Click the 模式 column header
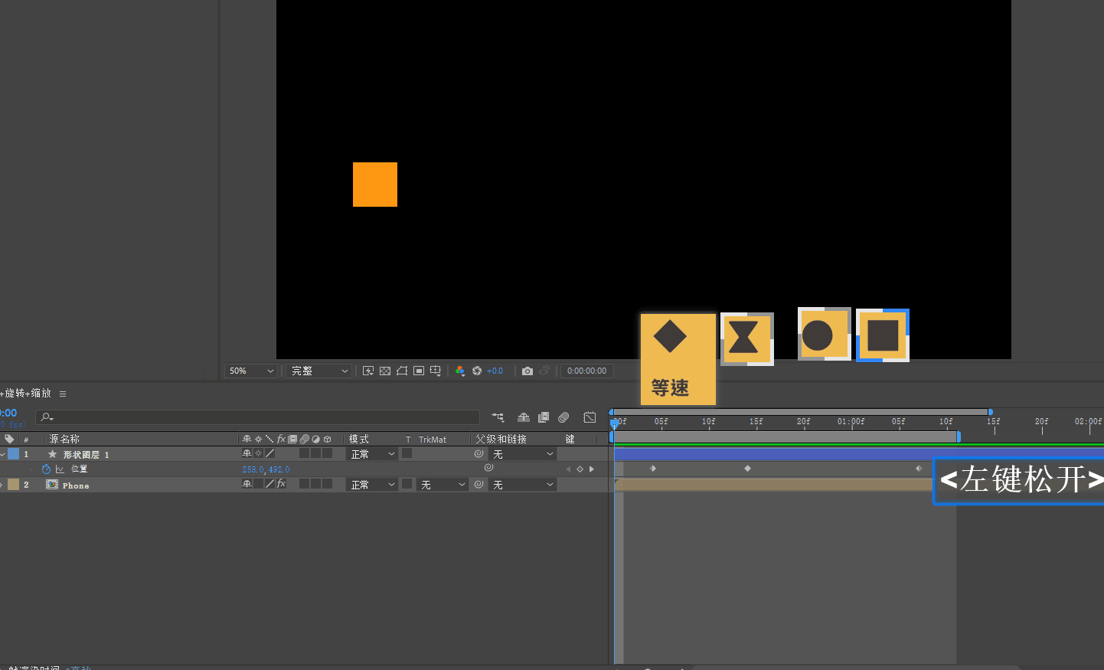Image resolution: width=1104 pixels, height=670 pixels. pos(359,439)
